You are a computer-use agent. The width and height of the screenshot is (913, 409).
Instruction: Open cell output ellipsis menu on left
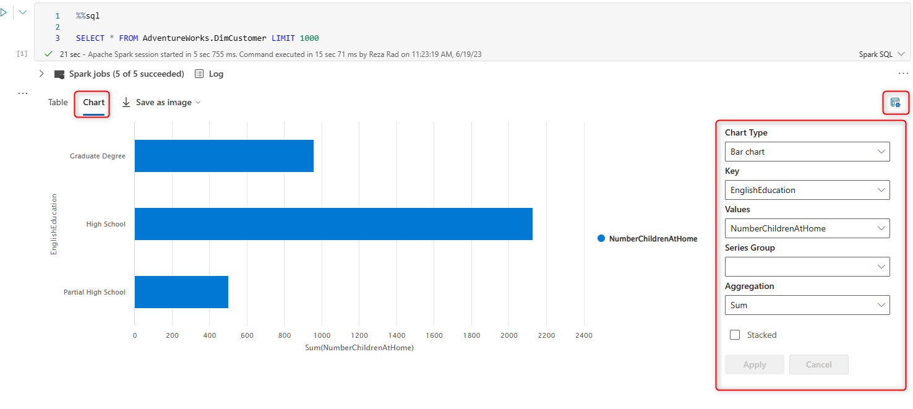[23, 93]
